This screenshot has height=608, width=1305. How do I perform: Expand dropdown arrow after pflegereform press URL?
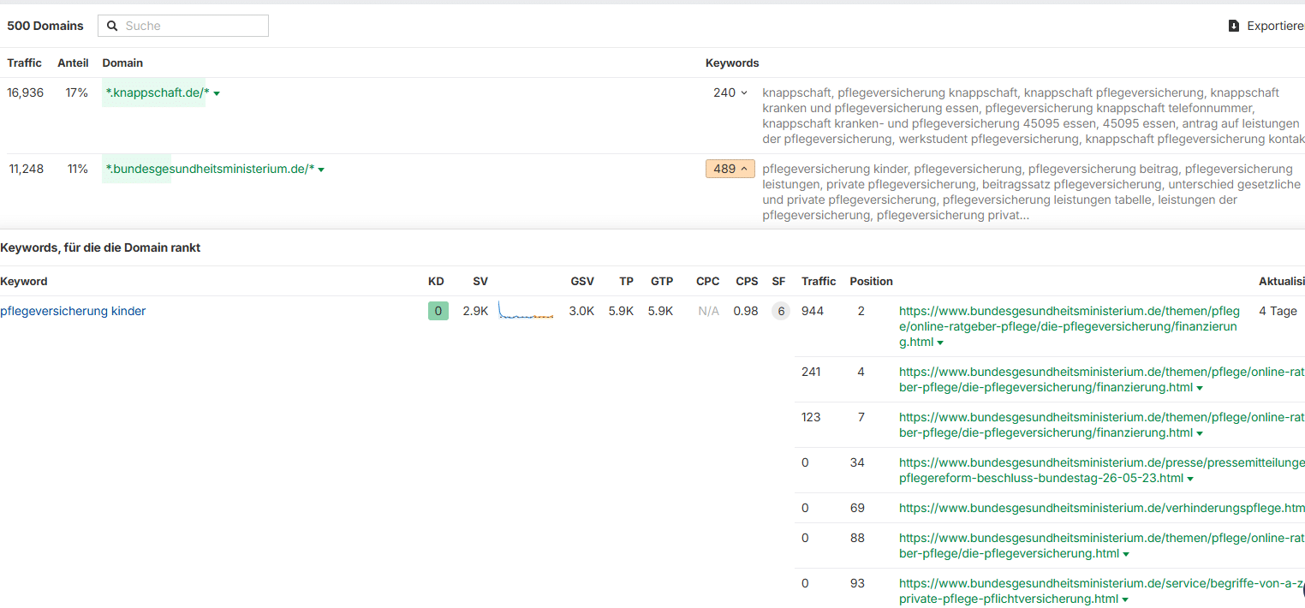pyautogui.click(x=1190, y=480)
